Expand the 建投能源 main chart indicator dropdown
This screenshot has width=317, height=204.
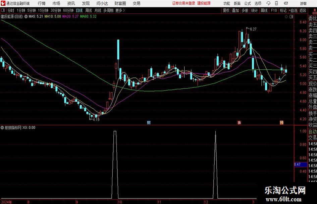click(26, 16)
